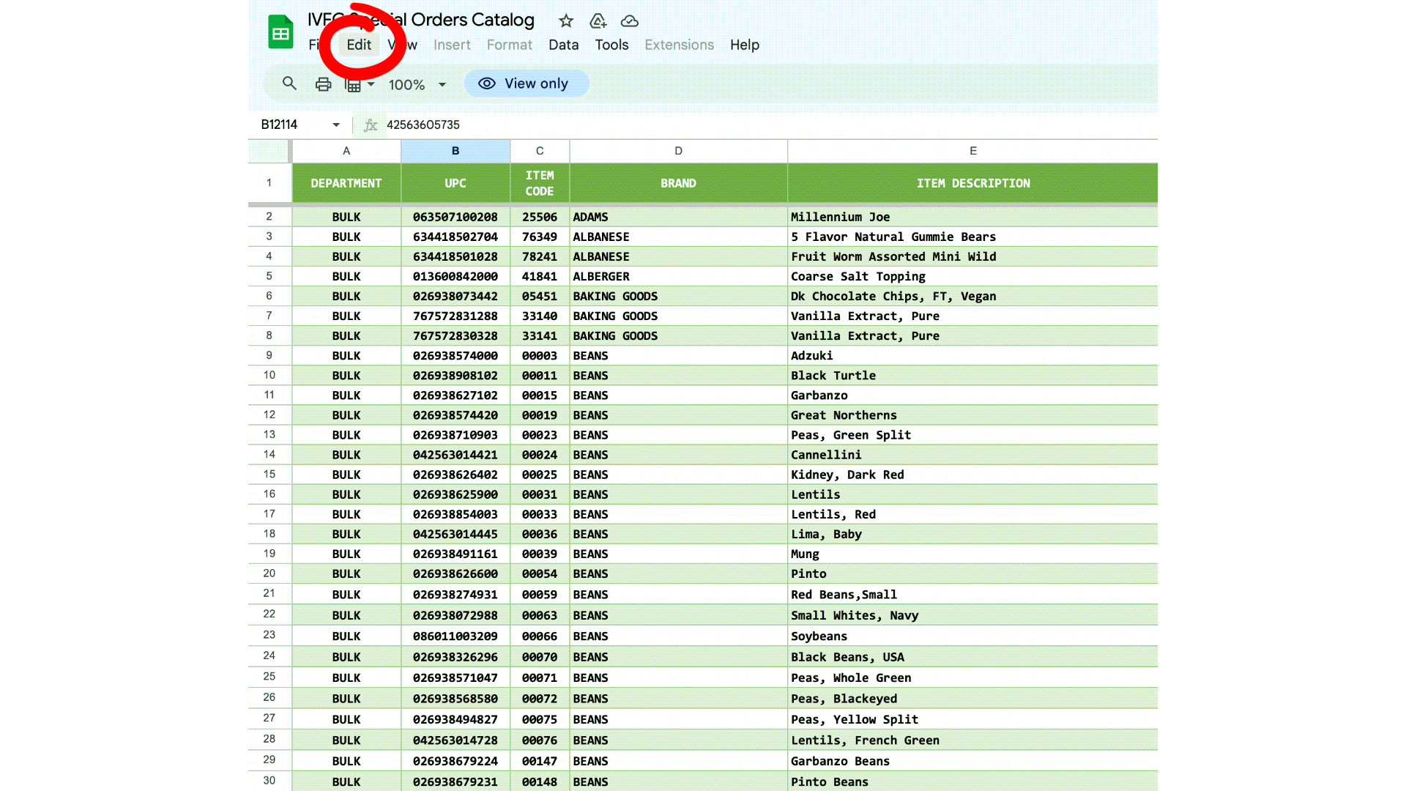The height and width of the screenshot is (791, 1406).
Task: Click the fx icon beside the formula bar
Action: pos(371,125)
